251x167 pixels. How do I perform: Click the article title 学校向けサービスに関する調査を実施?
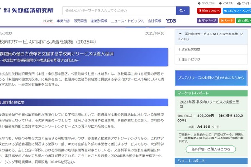point(48,42)
